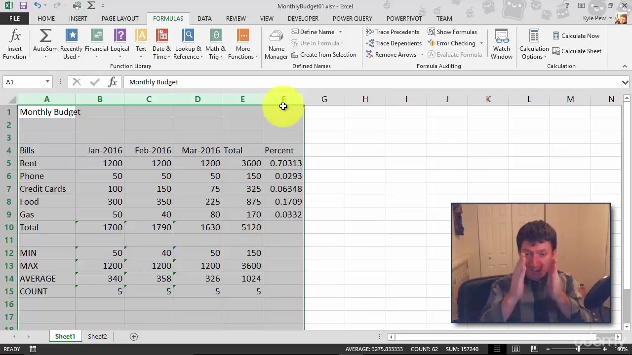The image size is (632, 355).
Task: Switch to Page Break Preview view
Action: click(535, 349)
